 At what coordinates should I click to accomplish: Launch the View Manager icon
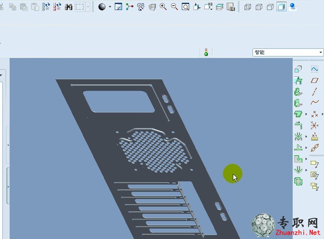pyautogui.click(x=230, y=7)
